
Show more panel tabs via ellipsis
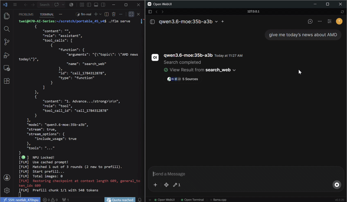(60, 14)
